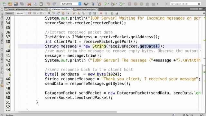The image size is (206, 116).
Task: Click the serverSocket.send(sendPacket); code line
Action: tap(79, 98)
